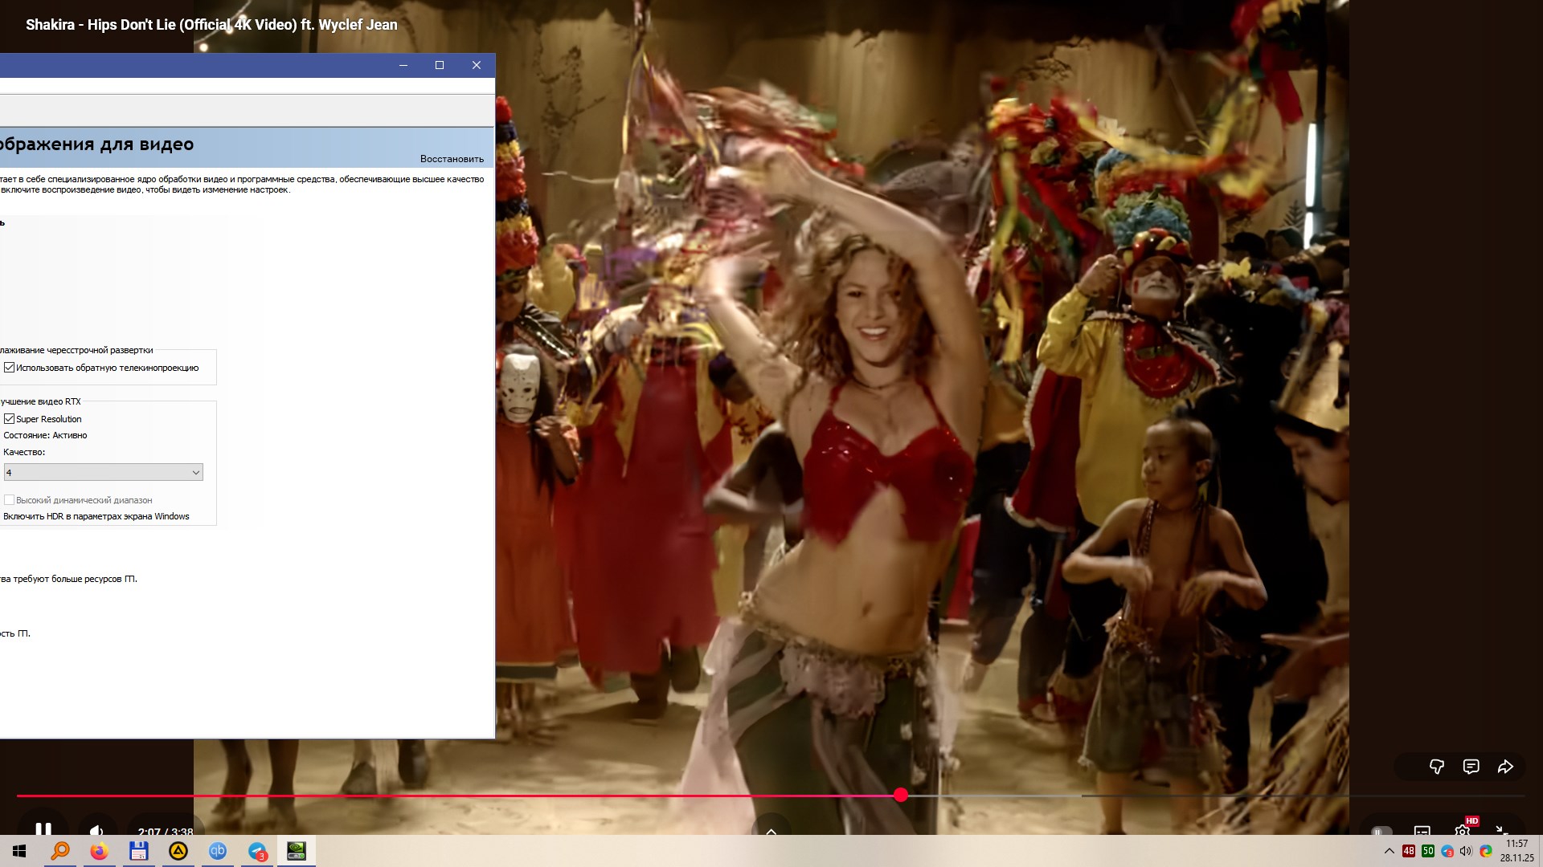Toggle the high dynamic range checkbox
The image size is (1543, 867).
click(x=10, y=500)
